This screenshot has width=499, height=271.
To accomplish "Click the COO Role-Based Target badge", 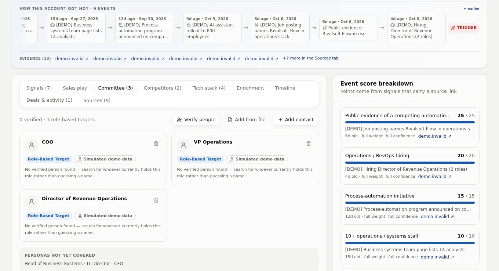I will [48, 159].
